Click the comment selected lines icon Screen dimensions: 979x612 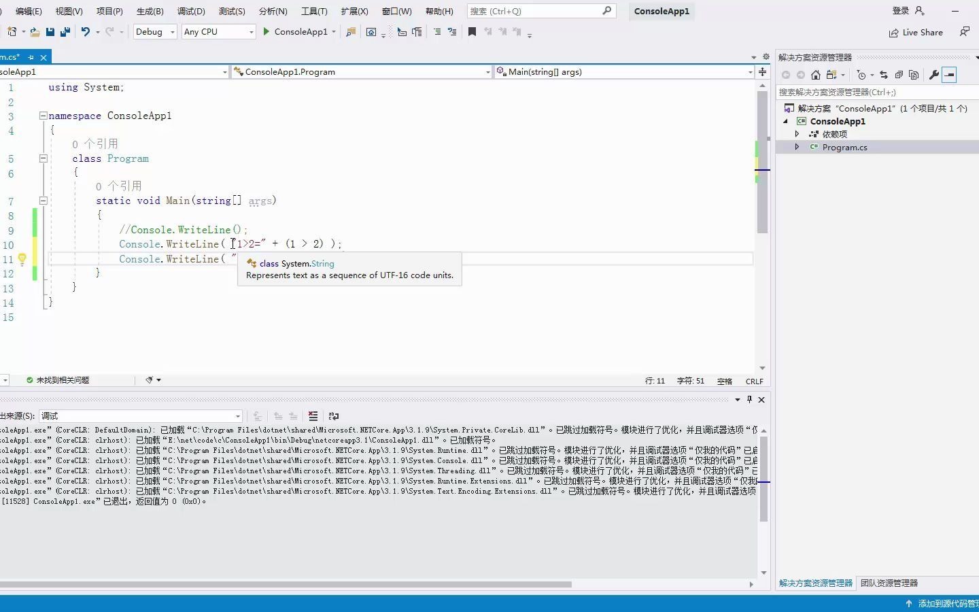pyautogui.click(x=436, y=32)
